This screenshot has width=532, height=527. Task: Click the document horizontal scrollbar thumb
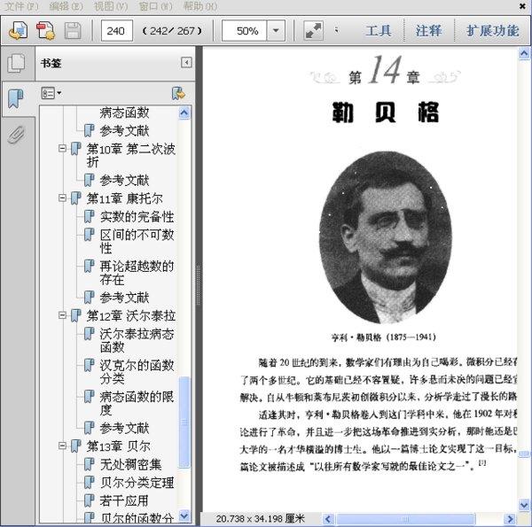tap(405, 519)
